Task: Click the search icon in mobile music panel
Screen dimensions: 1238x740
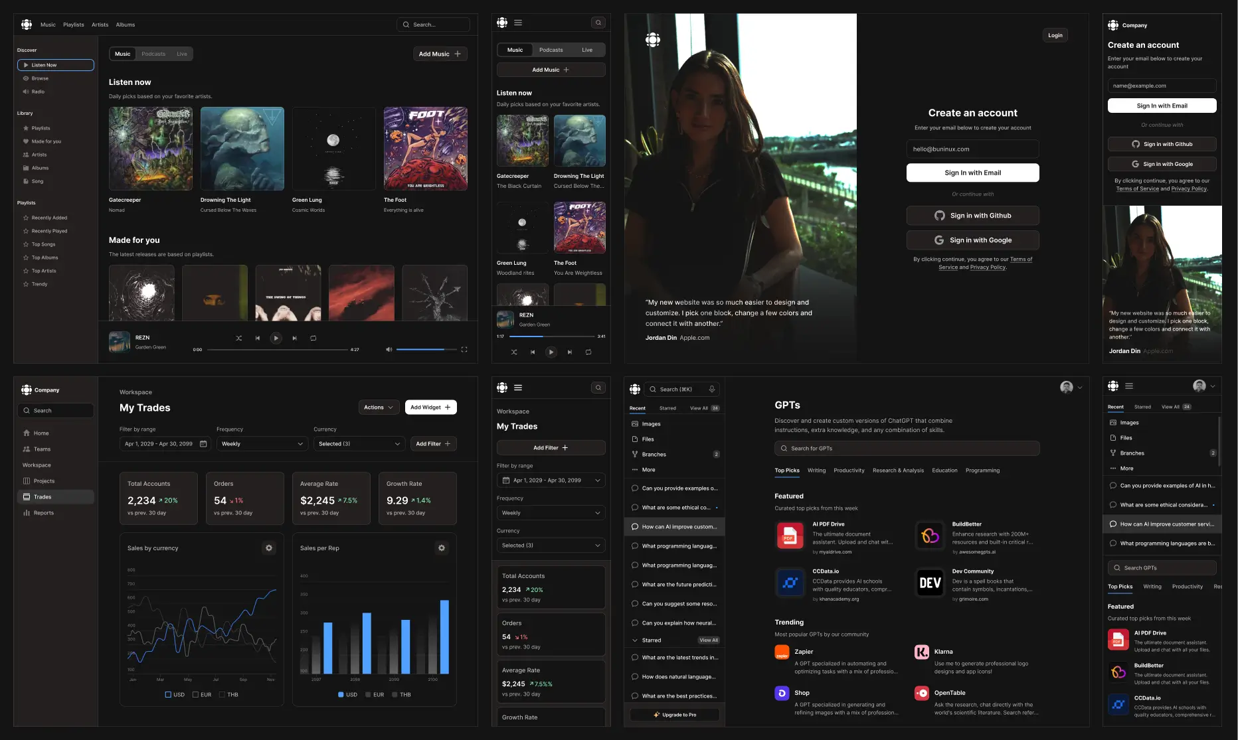Action: click(x=598, y=23)
